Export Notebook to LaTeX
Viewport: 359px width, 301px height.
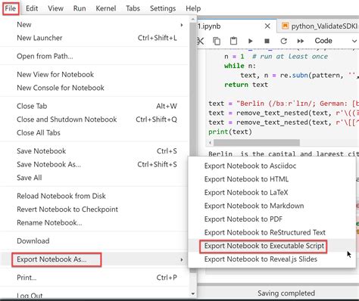pyautogui.click(x=272, y=193)
